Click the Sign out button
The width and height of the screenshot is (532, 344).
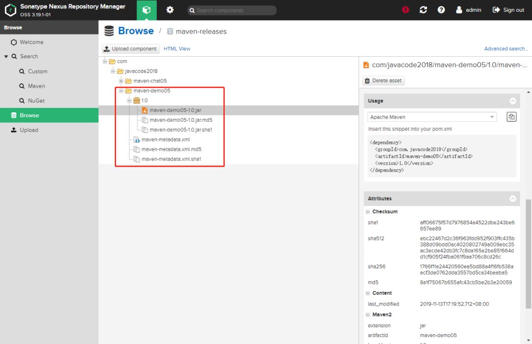(508, 10)
